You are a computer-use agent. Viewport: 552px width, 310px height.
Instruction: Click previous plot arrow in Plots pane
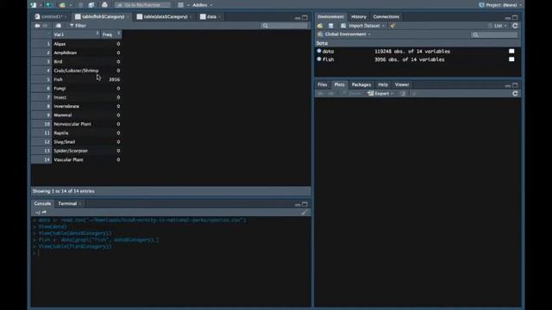[320, 94]
